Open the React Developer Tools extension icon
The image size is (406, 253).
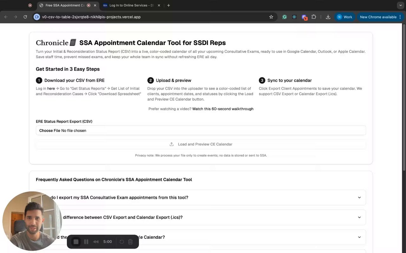[294, 17]
